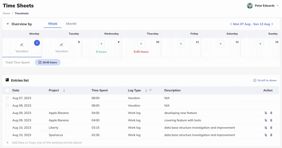Click 'developing new feature' description
Image resolution: width=282 pixels, height=148 pixels.
(x=181, y=113)
